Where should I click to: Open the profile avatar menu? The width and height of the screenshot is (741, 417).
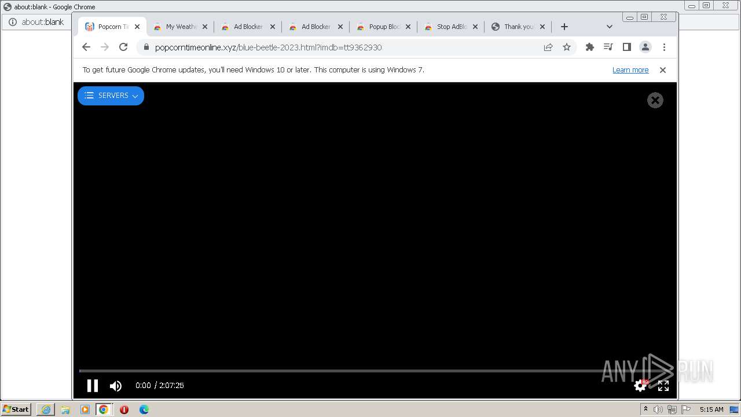pyautogui.click(x=645, y=47)
